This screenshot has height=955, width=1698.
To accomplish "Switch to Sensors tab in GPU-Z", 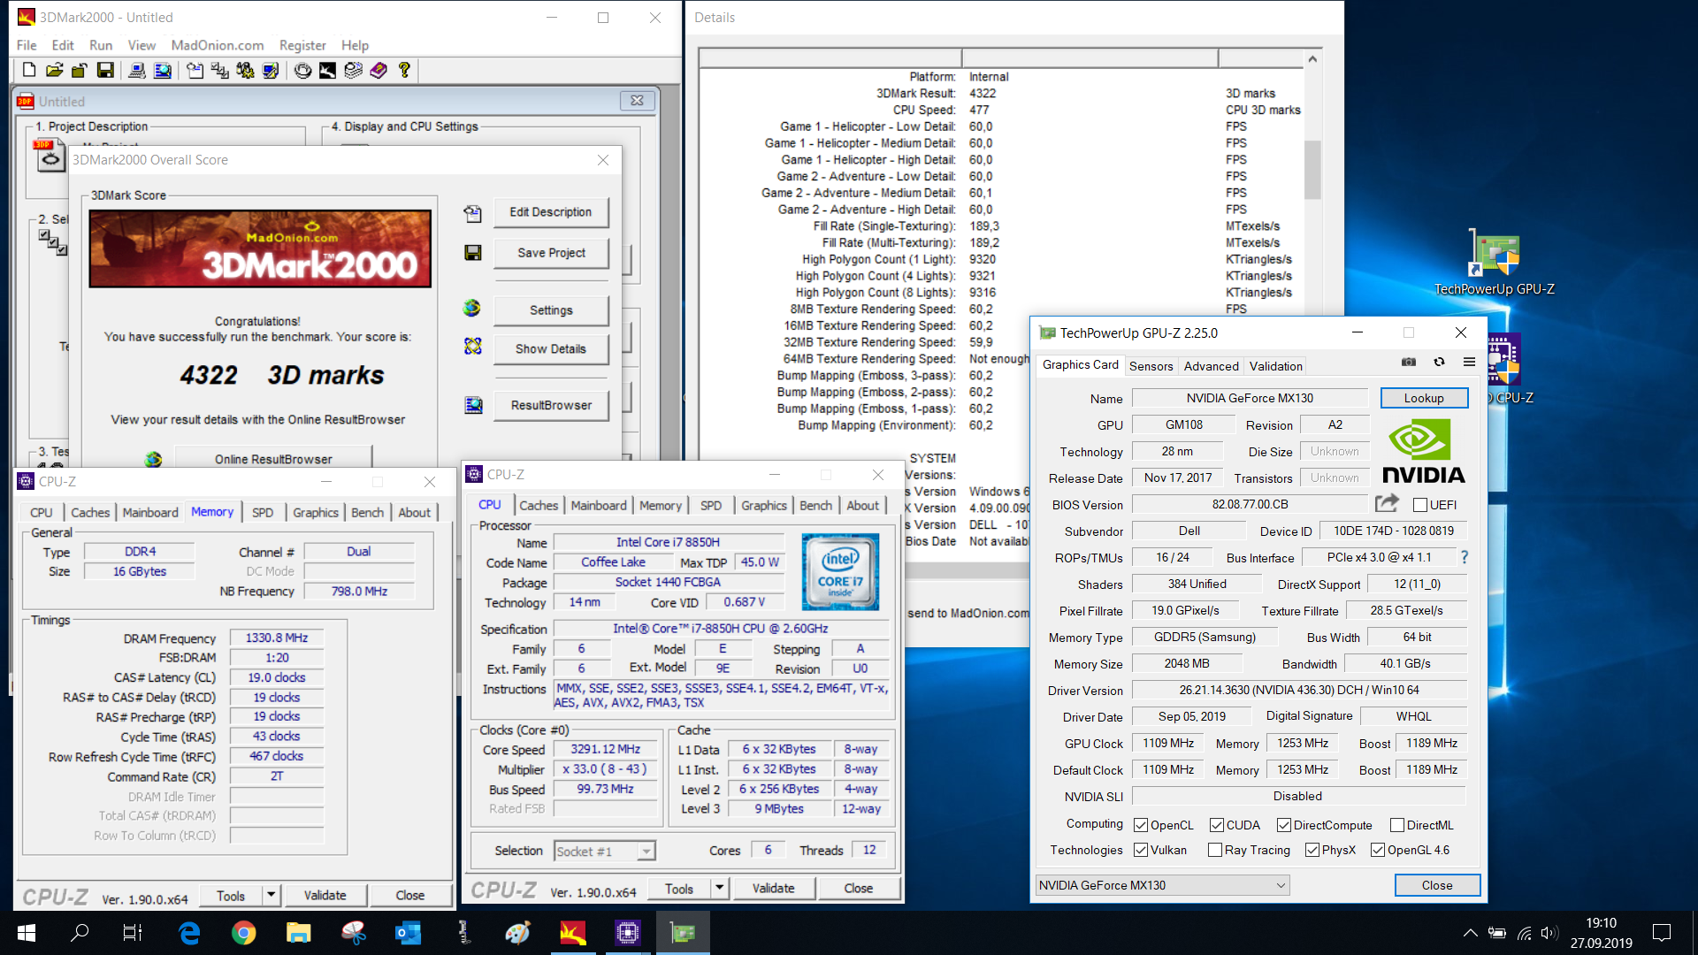I will pyautogui.click(x=1151, y=366).
